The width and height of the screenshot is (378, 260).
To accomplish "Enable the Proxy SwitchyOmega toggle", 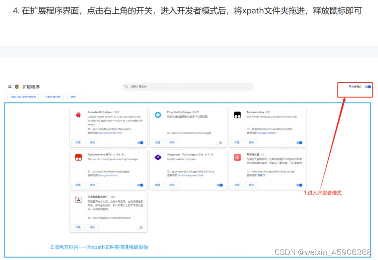I will tap(219, 143).
